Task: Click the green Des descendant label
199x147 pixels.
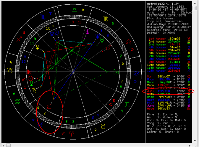Action: [x=117, y=71]
